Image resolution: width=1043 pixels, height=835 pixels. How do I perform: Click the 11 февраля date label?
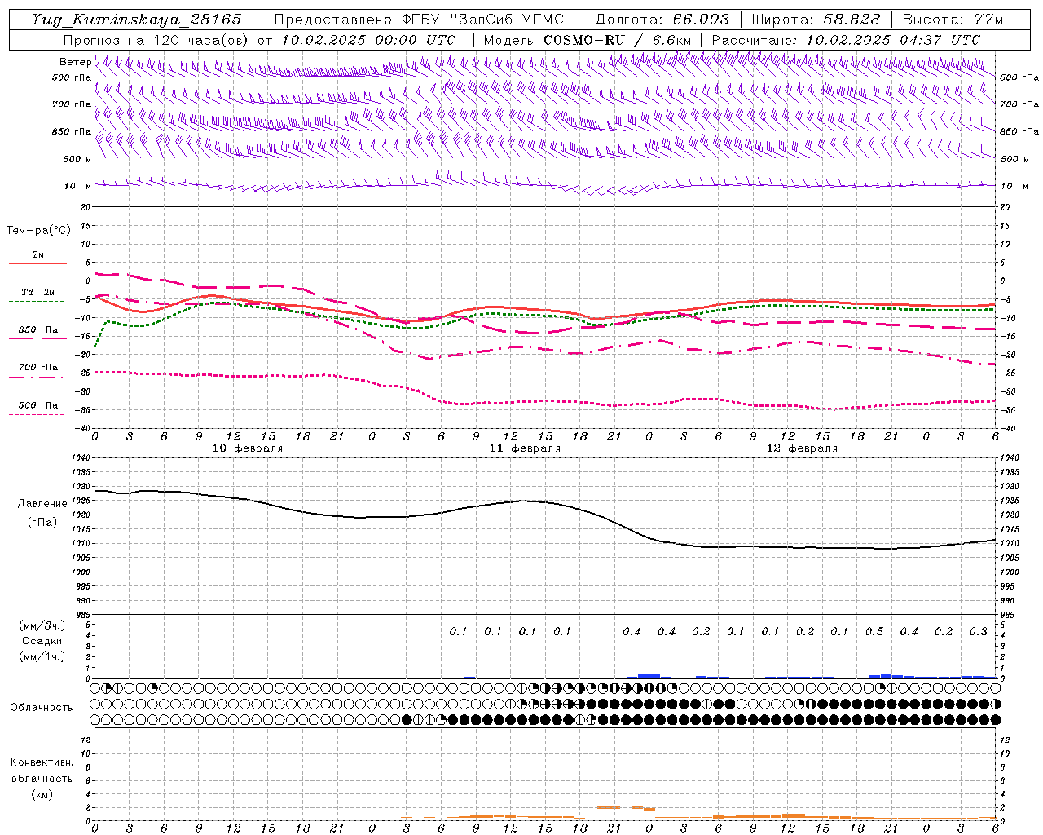click(x=525, y=448)
